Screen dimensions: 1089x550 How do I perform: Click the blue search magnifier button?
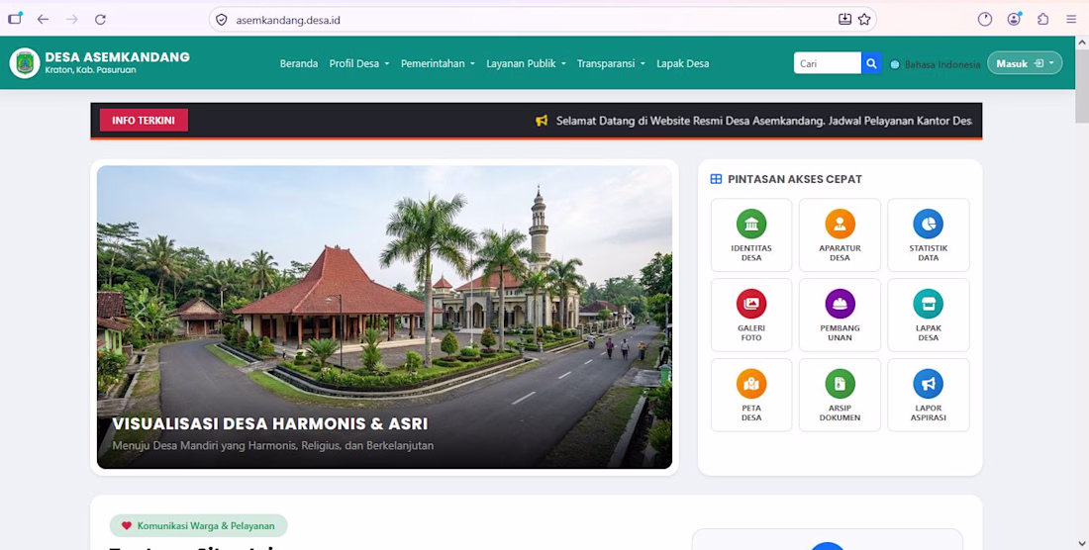click(x=871, y=63)
